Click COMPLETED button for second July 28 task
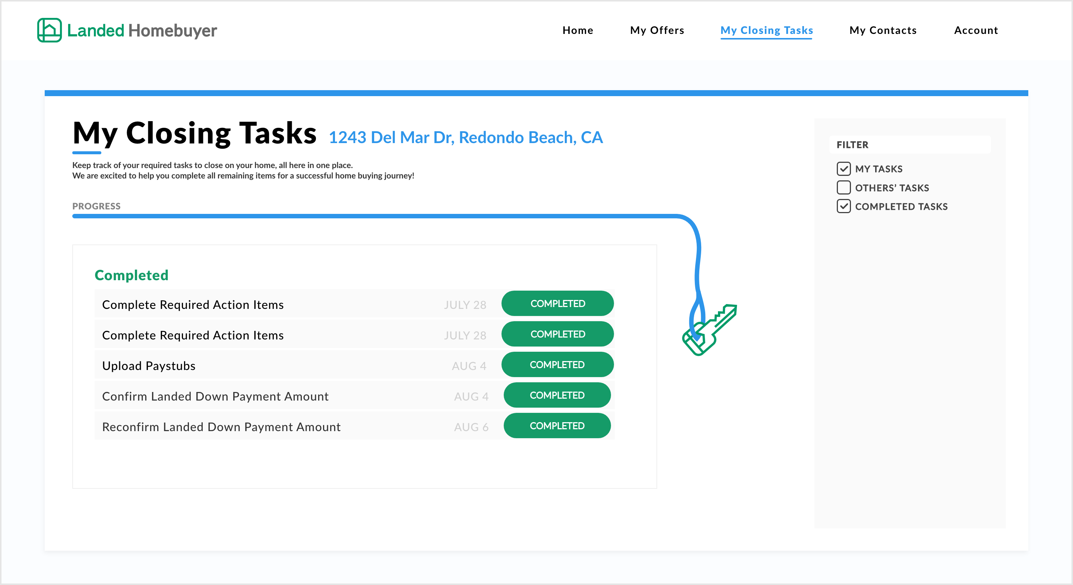Image resolution: width=1073 pixels, height=585 pixels. coord(557,334)
